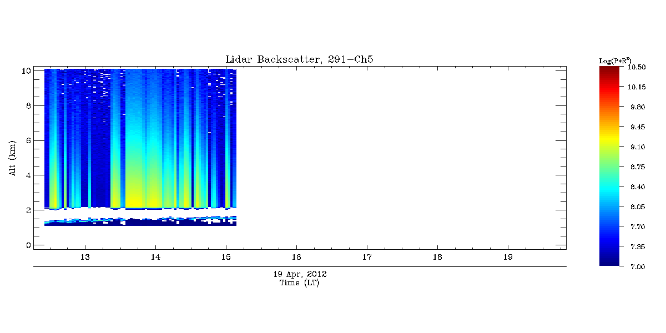Click the x-axis tick label 16
Image resolution: width=666 pixels, height=333 pixels.
(x=296, y=257)
